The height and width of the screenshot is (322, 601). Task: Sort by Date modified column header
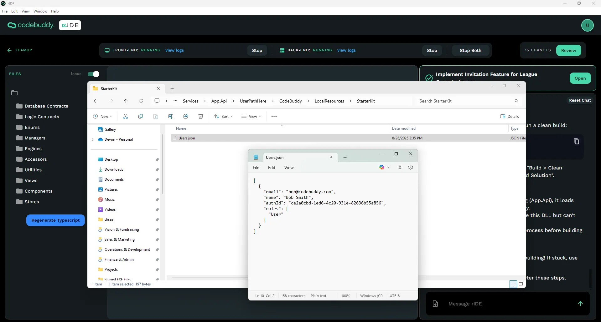(x=404, y=128)
